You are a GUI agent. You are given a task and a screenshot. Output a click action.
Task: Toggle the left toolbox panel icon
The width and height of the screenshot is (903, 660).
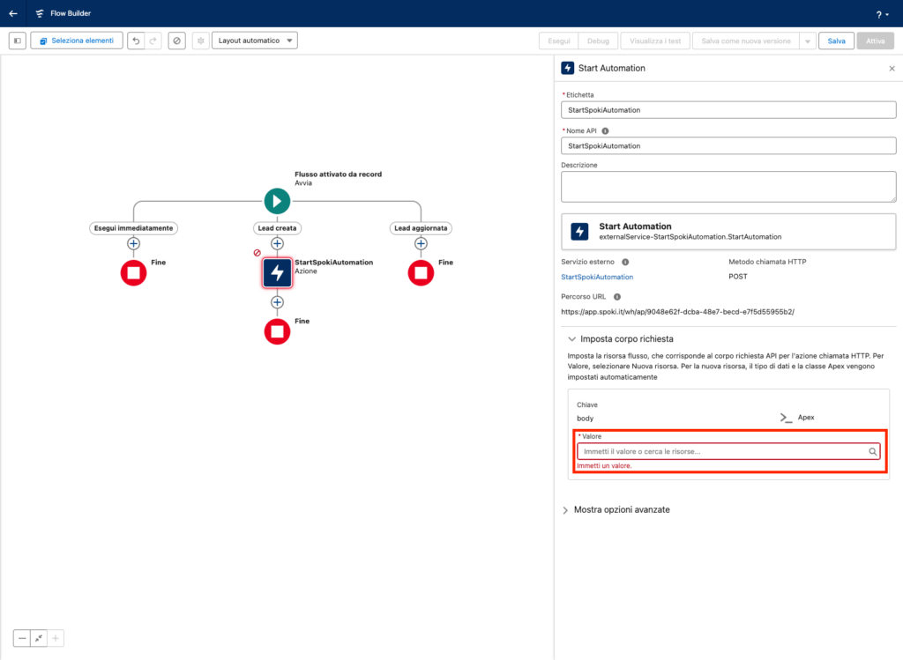tap(18, 41)
